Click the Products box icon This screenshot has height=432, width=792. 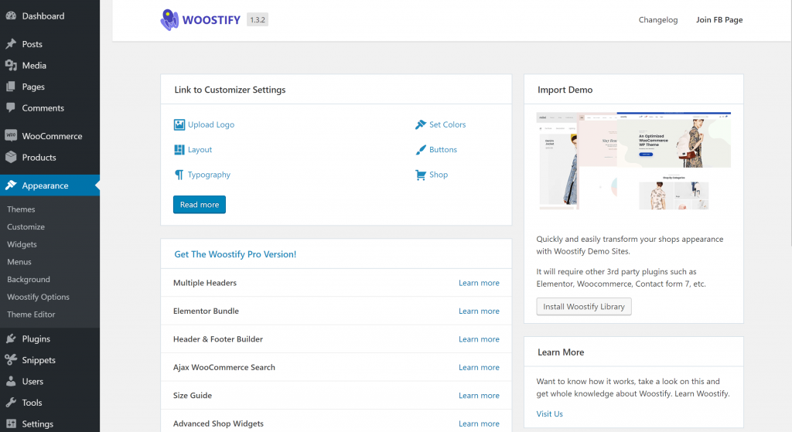click(x=11, y=157)
